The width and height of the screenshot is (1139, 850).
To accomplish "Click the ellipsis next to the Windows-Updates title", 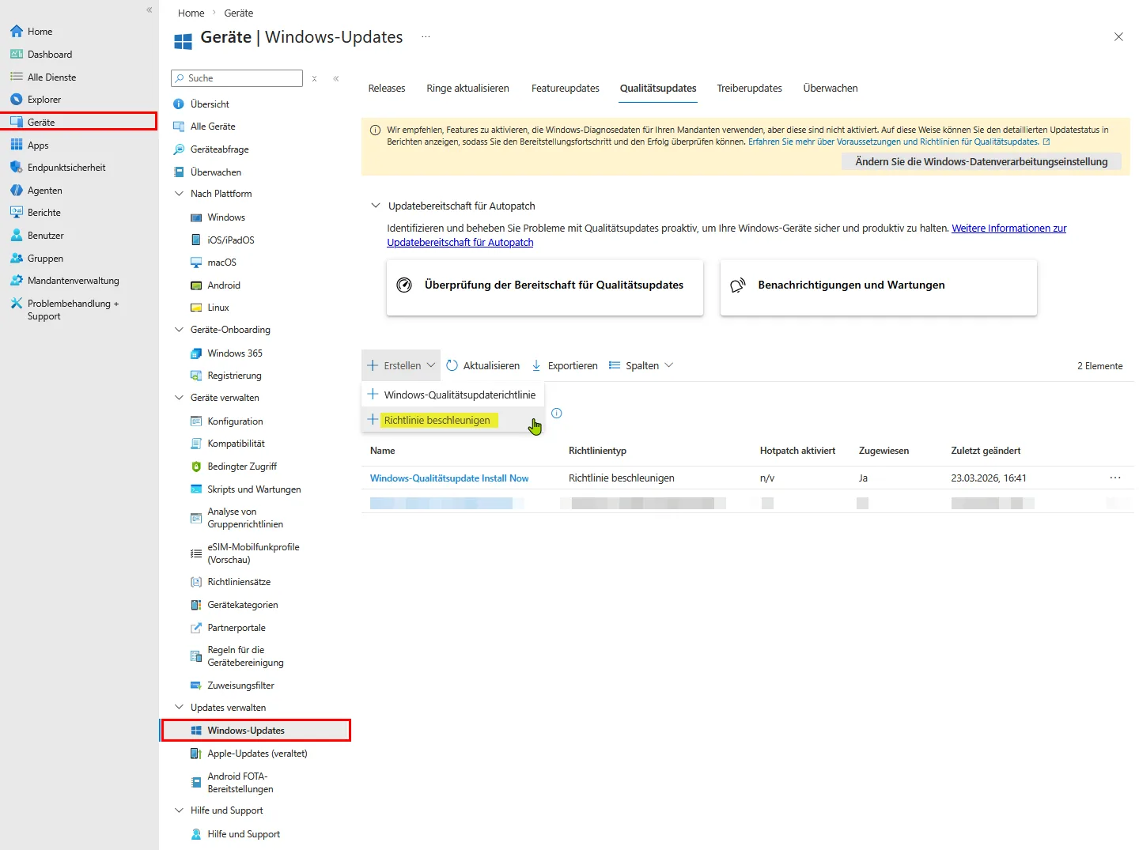I will point(426,37).
